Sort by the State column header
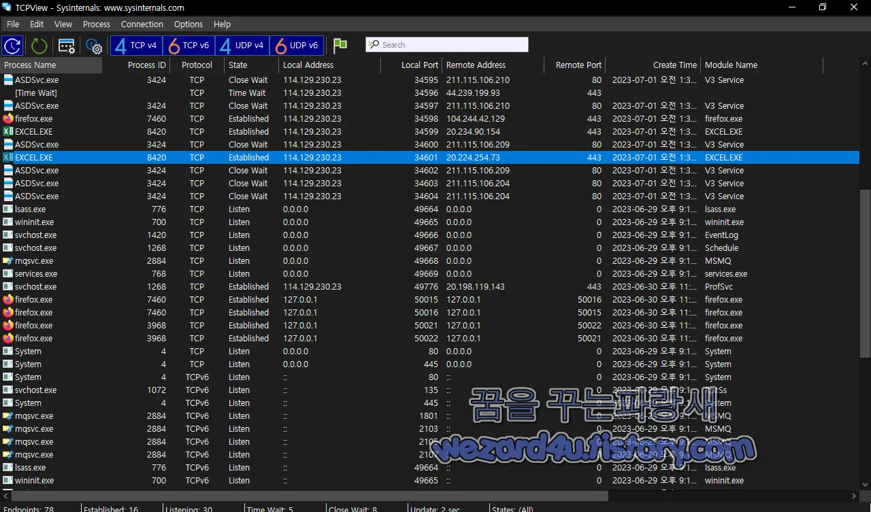The image size is (871, 512). coord(251,65)
